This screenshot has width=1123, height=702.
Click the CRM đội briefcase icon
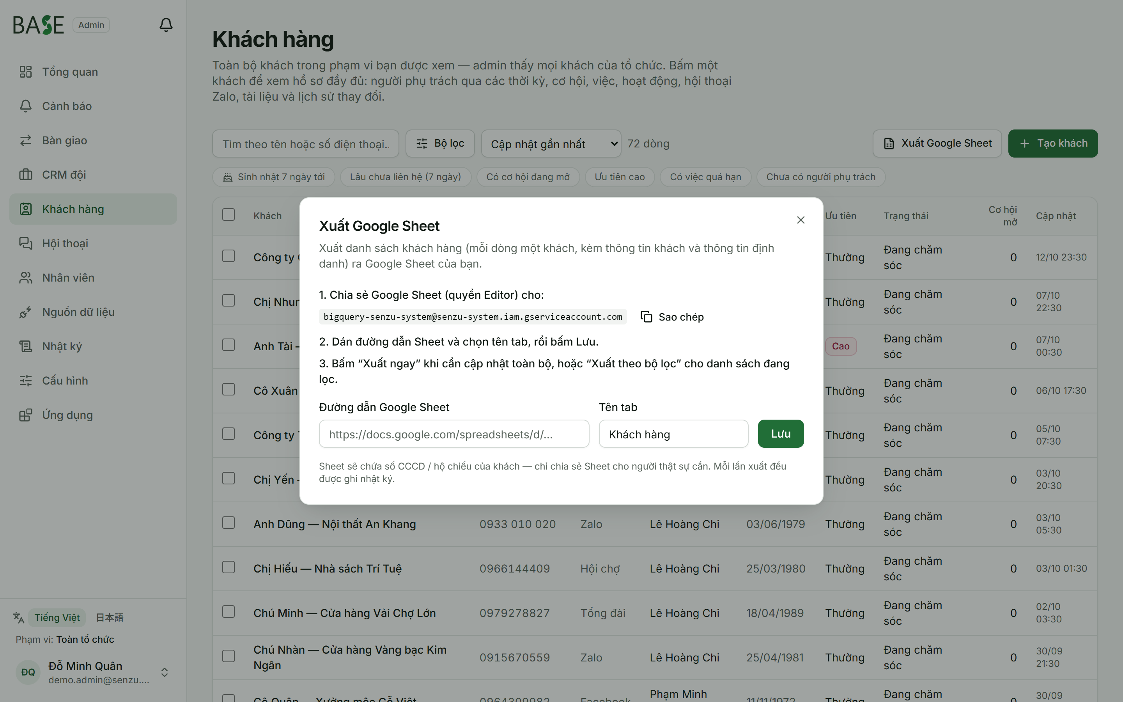pos(25,175)
